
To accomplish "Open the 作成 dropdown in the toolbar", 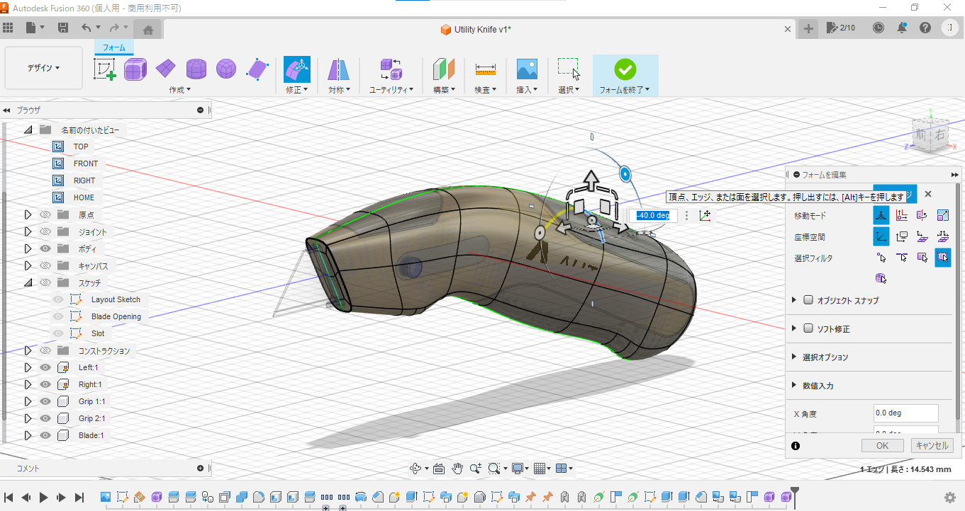I will [x=179, y=88].
